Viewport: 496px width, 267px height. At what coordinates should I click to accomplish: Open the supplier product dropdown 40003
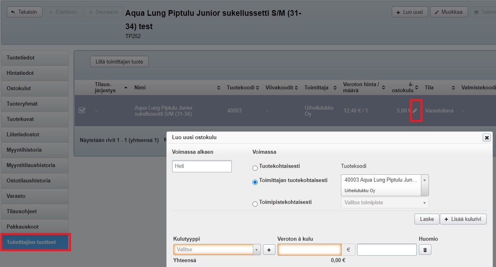click(x=385, y=185)
